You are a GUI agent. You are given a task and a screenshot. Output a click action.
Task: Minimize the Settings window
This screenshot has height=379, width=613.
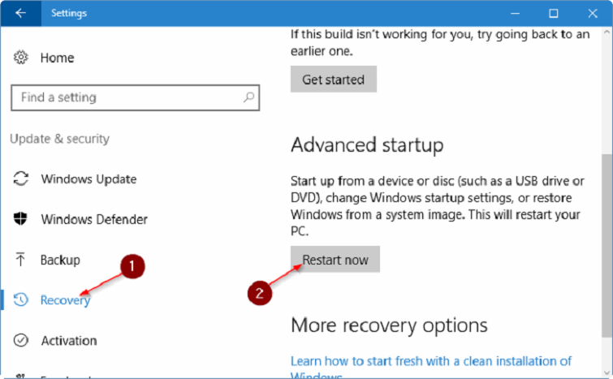pyautogui.click(x=515, y=13)
